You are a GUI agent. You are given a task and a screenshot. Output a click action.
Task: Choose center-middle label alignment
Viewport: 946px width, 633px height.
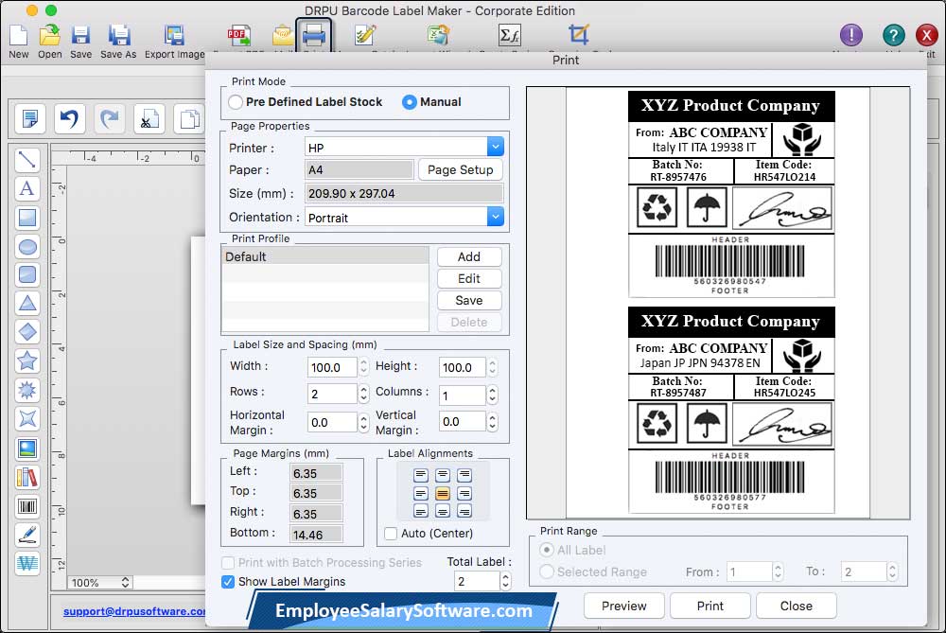coord(442,494)
